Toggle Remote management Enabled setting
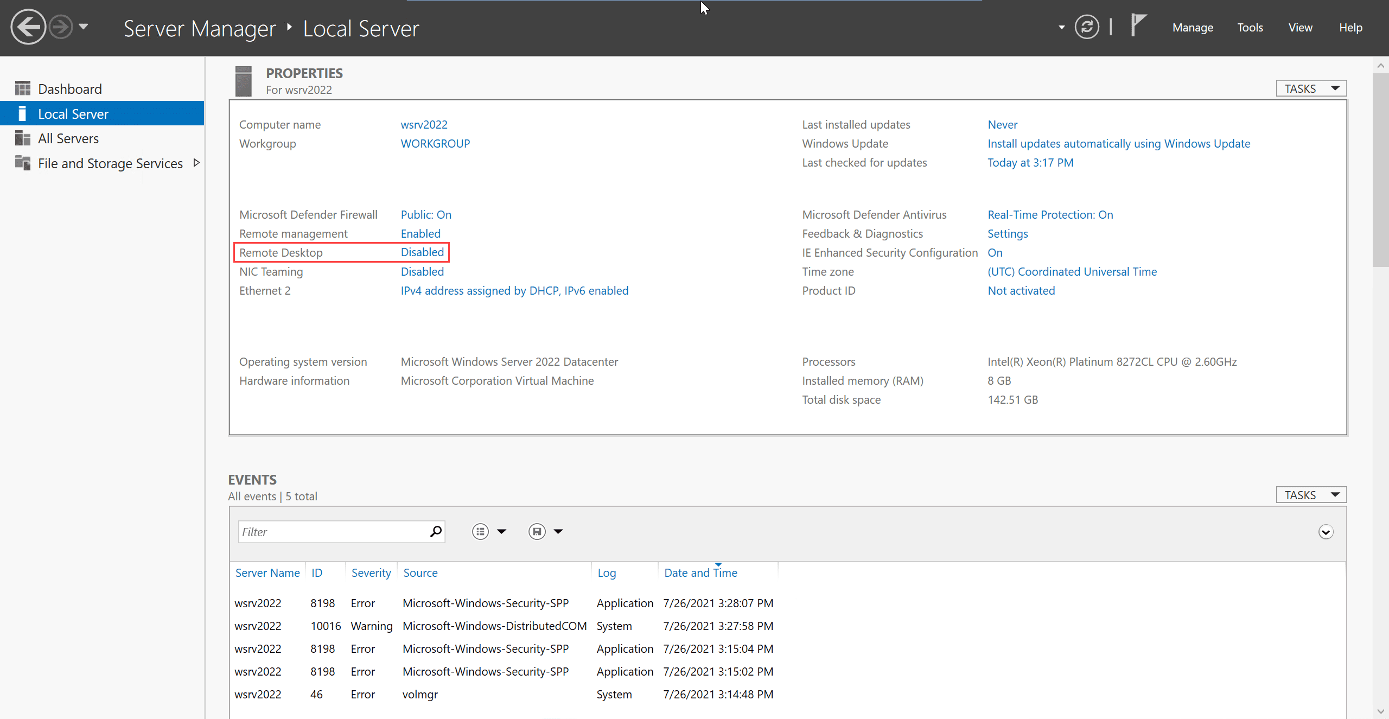Screen dimensions: 1389x719 click(x=421, y=233)
